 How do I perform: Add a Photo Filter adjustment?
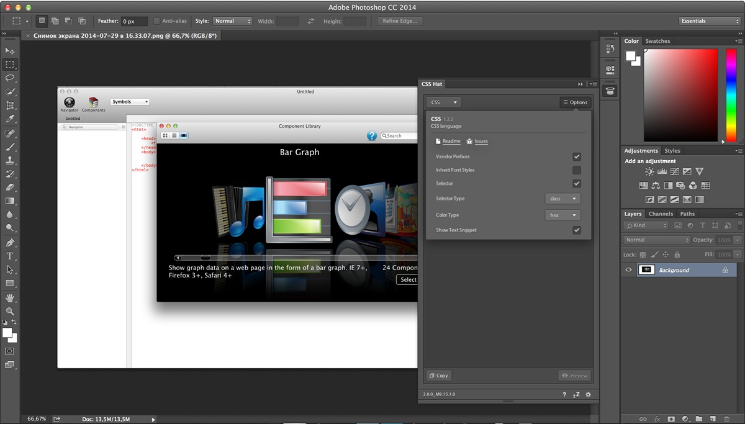pyautogui.click(x=680, y=186)
